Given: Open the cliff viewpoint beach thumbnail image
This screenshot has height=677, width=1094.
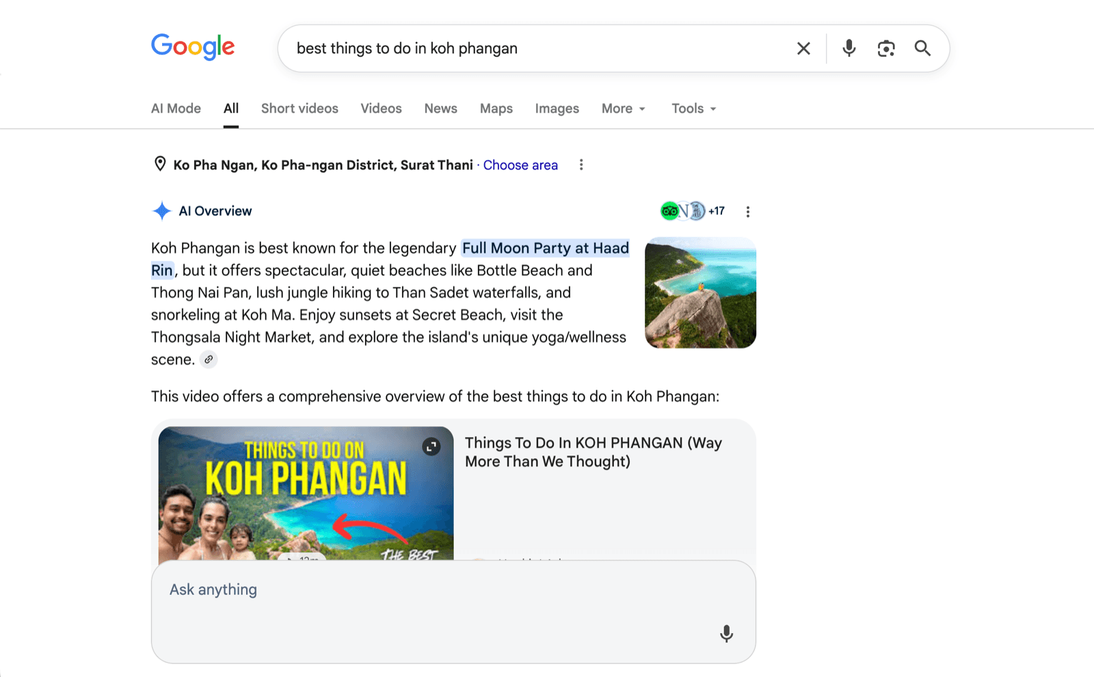Looking at the screenshot, I should click(700, 293).
